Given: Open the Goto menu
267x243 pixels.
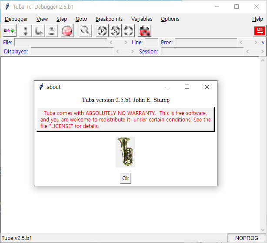Looking at the screenshot, I should [x=81, y=19].
